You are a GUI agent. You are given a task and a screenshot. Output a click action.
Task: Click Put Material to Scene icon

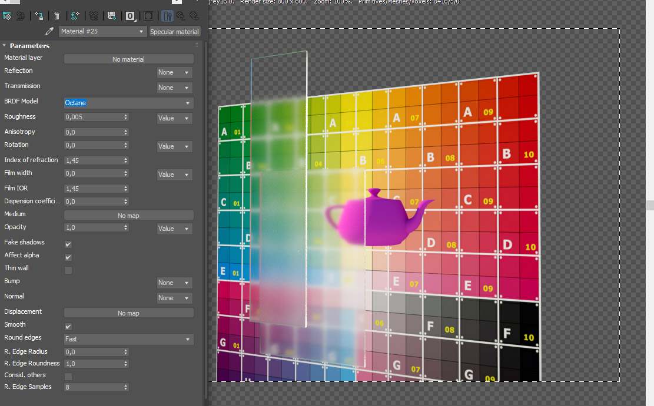point(21,16)
